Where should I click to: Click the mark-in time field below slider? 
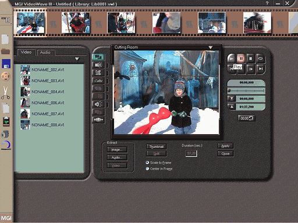pyautogui.click(x=250, y=99)
